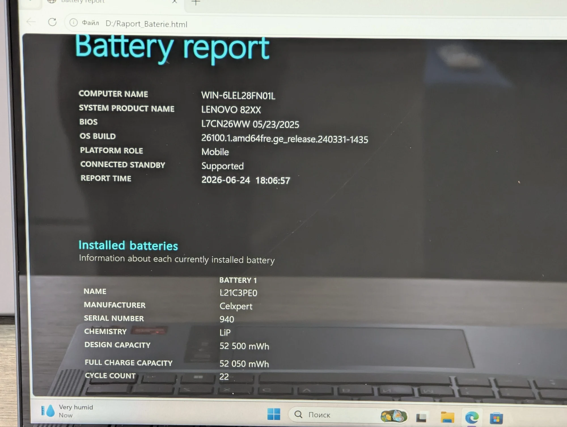Click the search highlight flower image
Viewport: 567px width, 427px height.
(x=393, y=416)
